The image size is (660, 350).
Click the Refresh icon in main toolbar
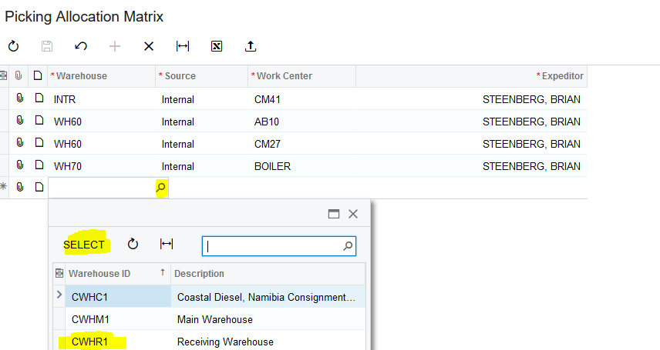13,46
